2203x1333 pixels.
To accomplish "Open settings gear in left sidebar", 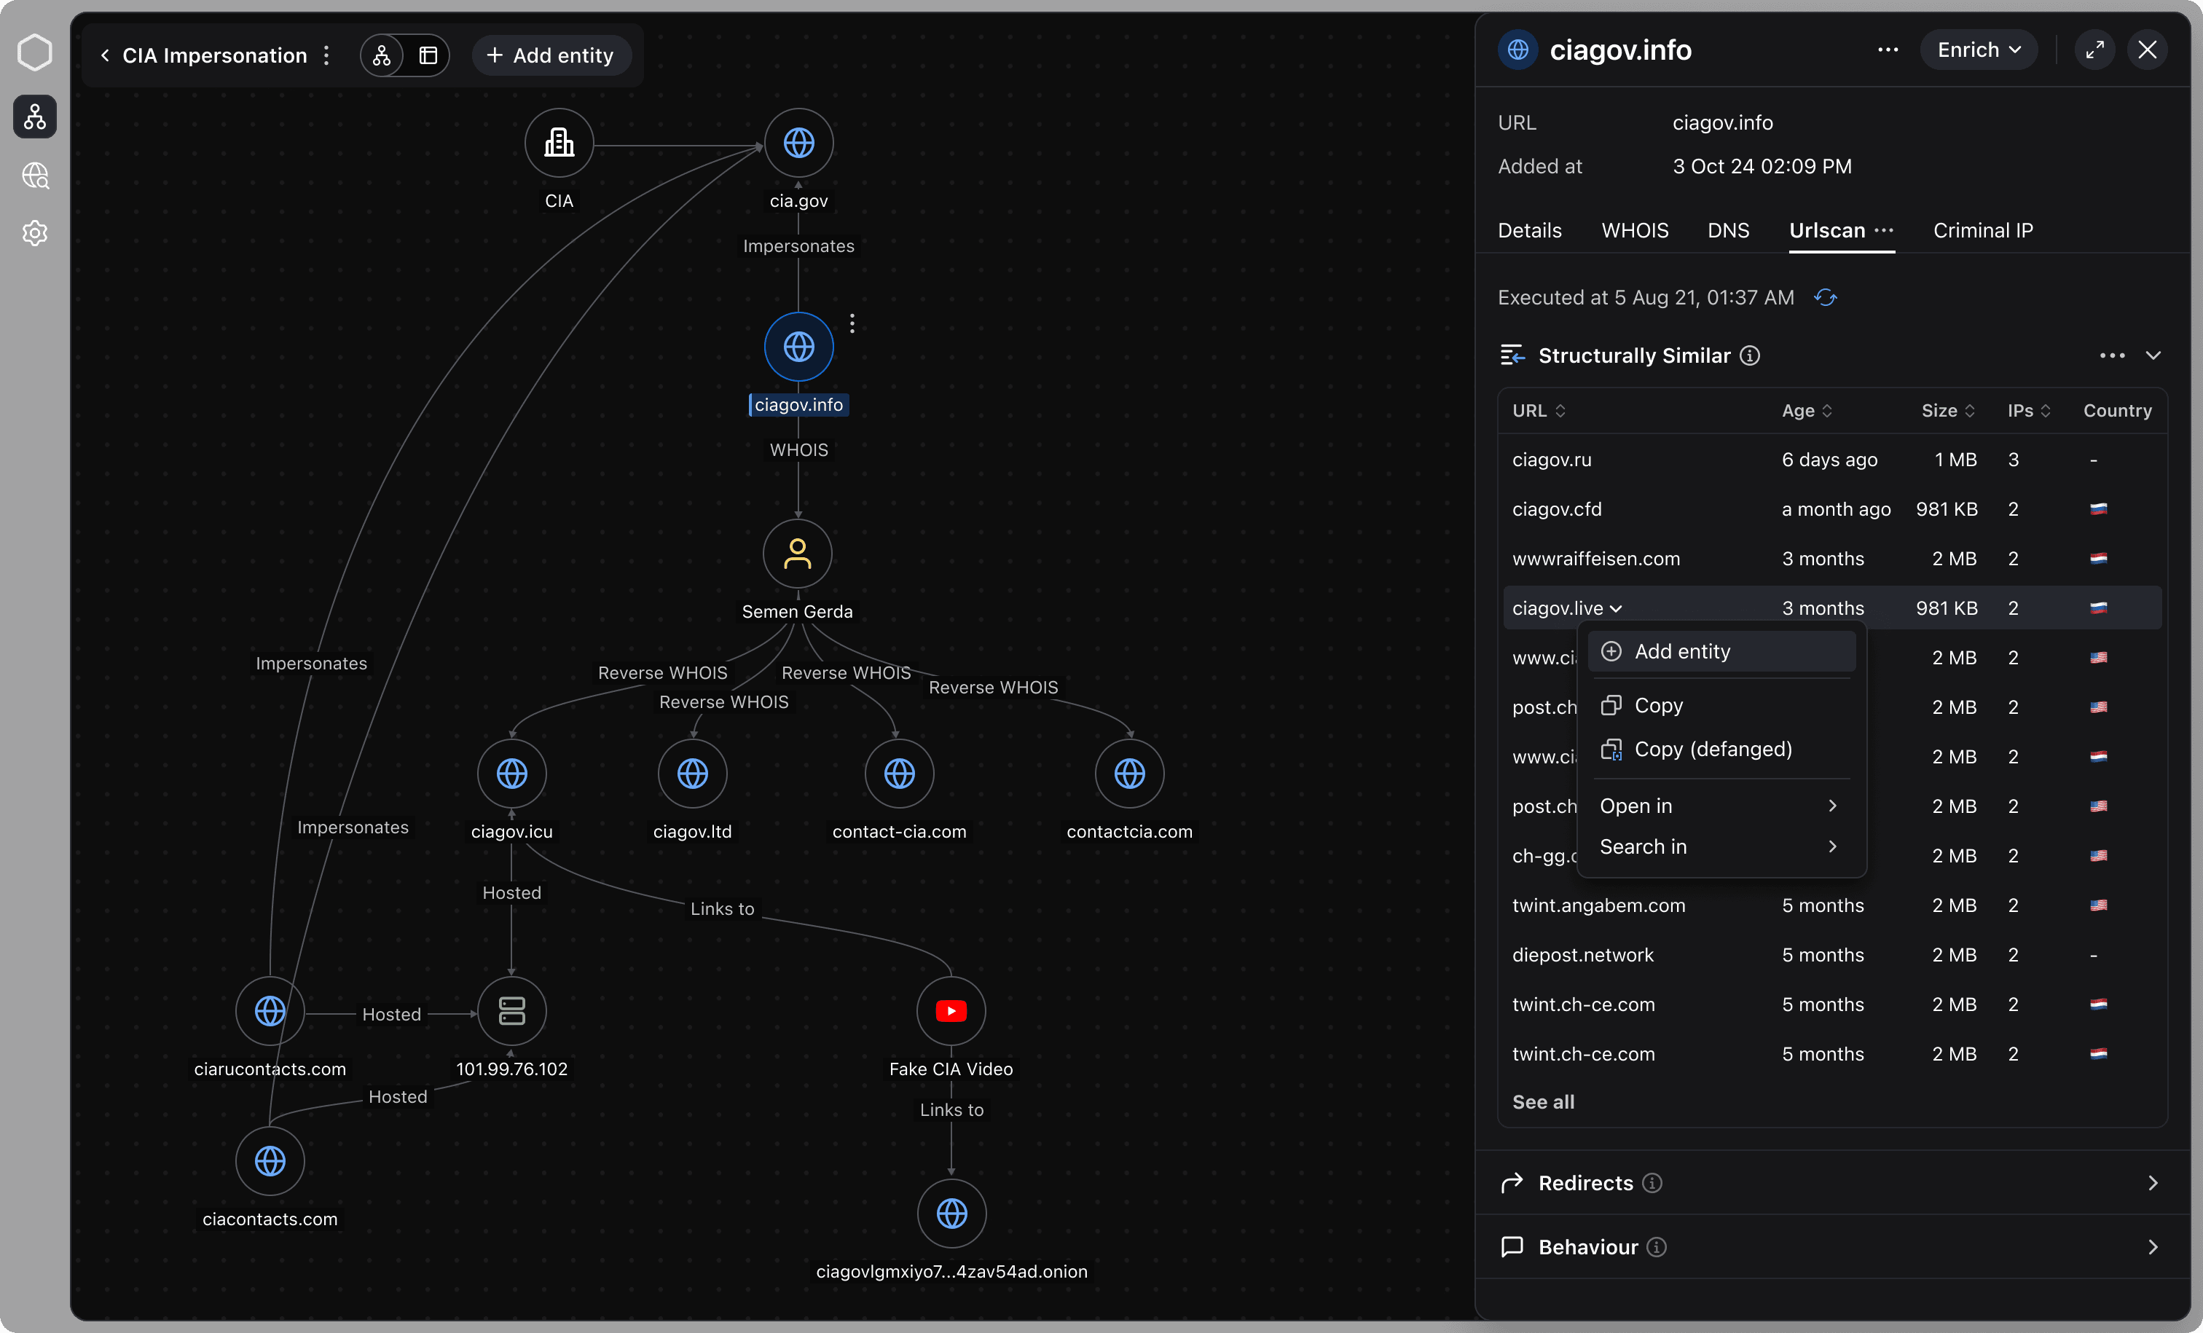I will [35, 233].
